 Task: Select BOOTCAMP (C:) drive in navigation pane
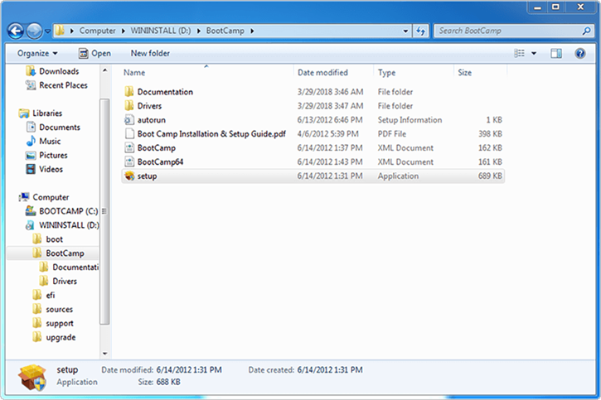pos(68,211)
